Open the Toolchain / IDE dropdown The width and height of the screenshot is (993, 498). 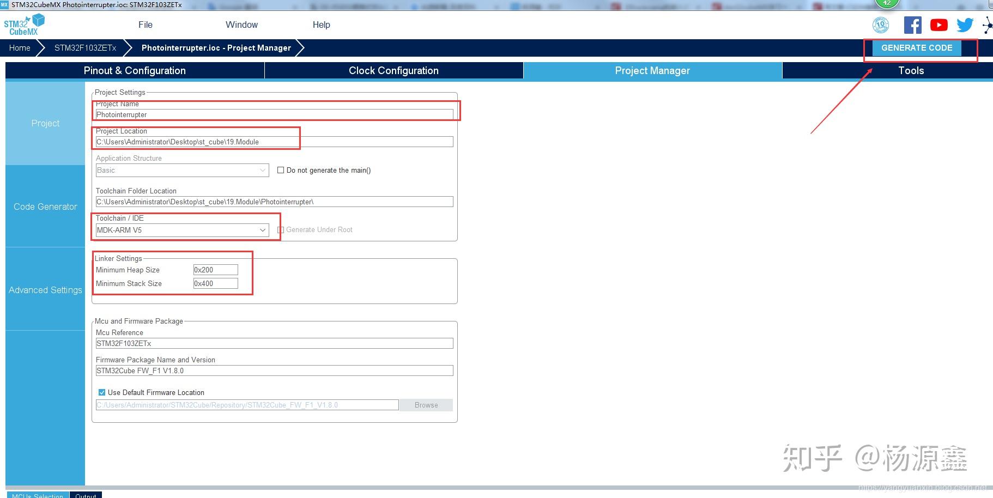pos(182,230)
